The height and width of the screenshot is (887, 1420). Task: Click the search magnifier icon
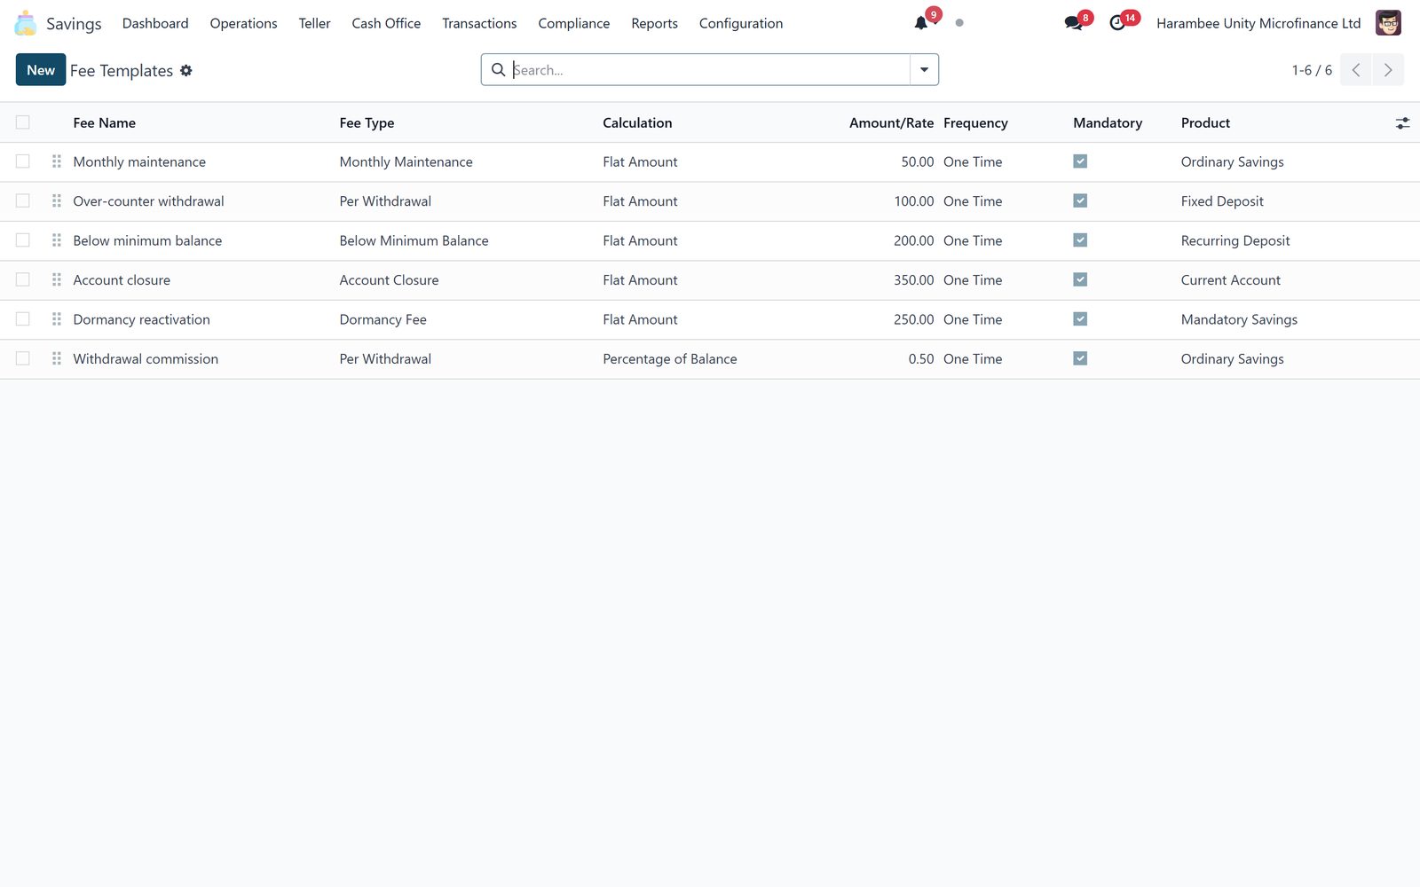[499, 70]
